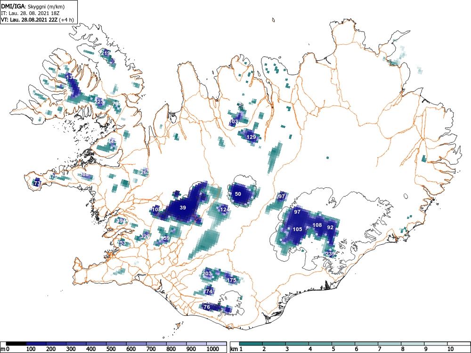Click the visibility value '129' on the map
Viewport: 471px width, 353px height.
click(x=251, y=137)
